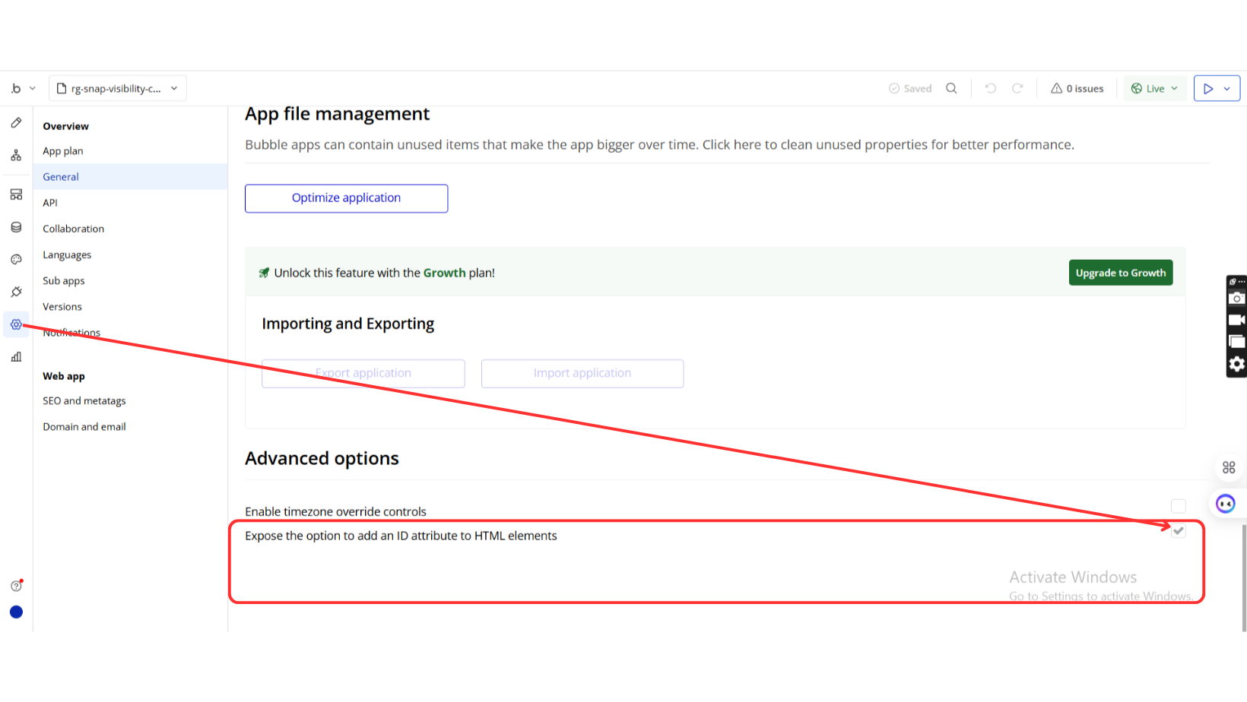The width and height of the screenshot is (1247, 702).
Task: Click the "Expose the option to add an ID" label
Action: pos(401,536)
